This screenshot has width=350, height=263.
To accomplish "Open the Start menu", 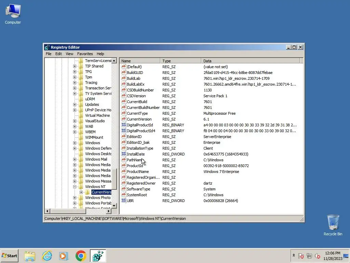I will (9, 255).
